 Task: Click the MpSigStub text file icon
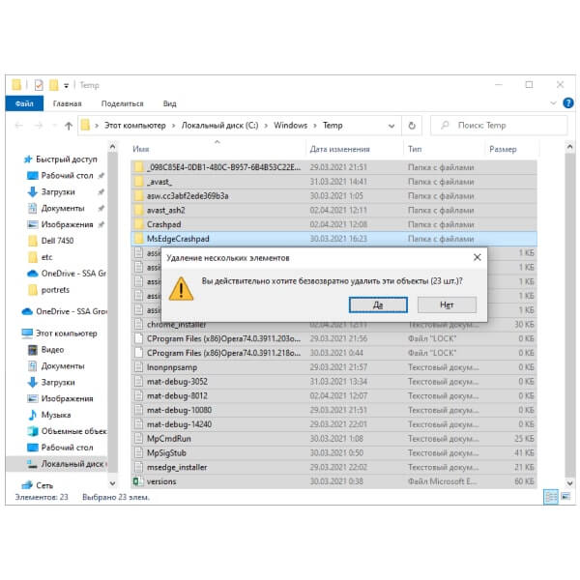(x=138, y=452)
